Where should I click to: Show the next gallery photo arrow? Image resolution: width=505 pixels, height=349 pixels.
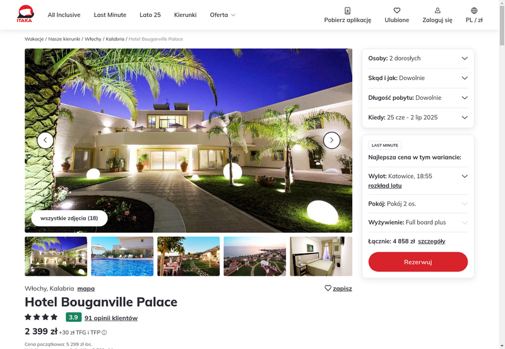(332, 140)
